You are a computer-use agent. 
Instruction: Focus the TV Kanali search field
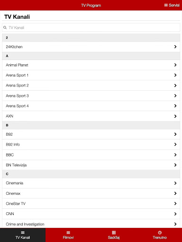point(91,27)
